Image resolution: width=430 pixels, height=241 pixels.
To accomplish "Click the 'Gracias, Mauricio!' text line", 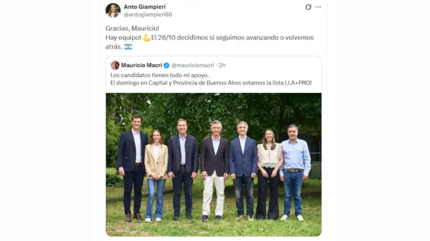I will (x=132, y=28).
